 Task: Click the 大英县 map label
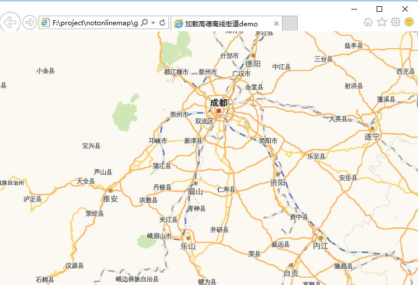click(x=338, y=119)
